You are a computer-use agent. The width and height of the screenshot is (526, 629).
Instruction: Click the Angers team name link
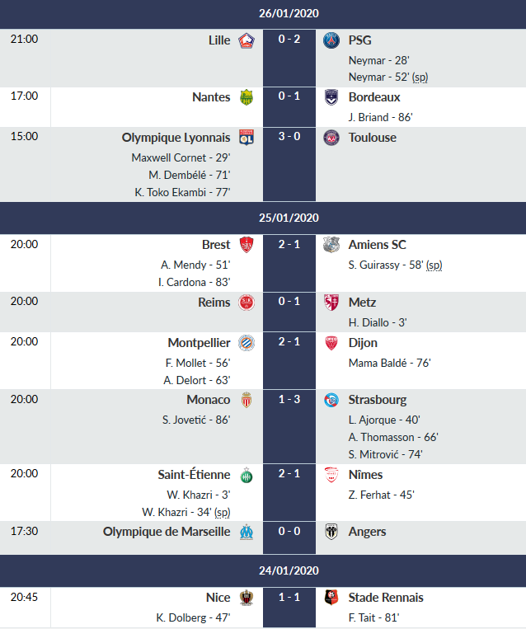(x=368, y=532)
